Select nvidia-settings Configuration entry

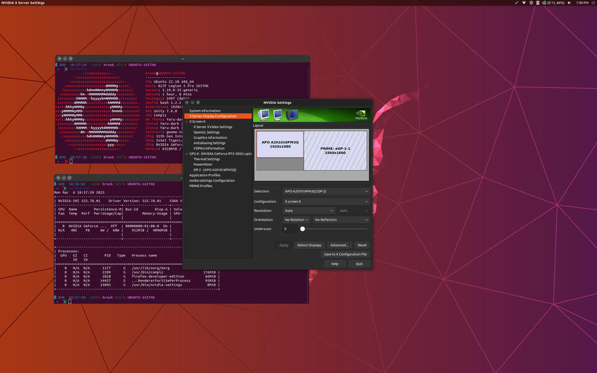(x=211, y=180)
